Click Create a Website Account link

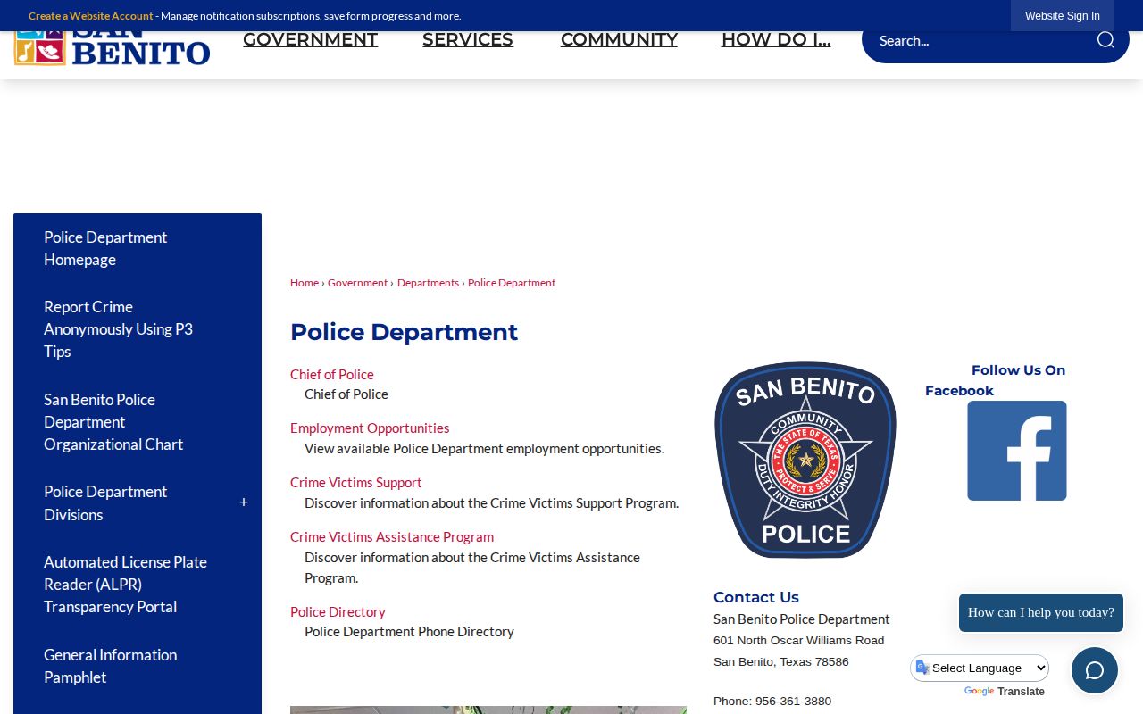click(x=91, y=16)
